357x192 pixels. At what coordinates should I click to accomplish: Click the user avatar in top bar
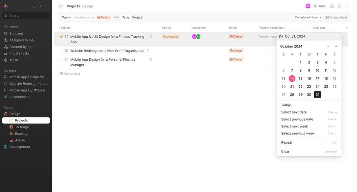(308, 6)
